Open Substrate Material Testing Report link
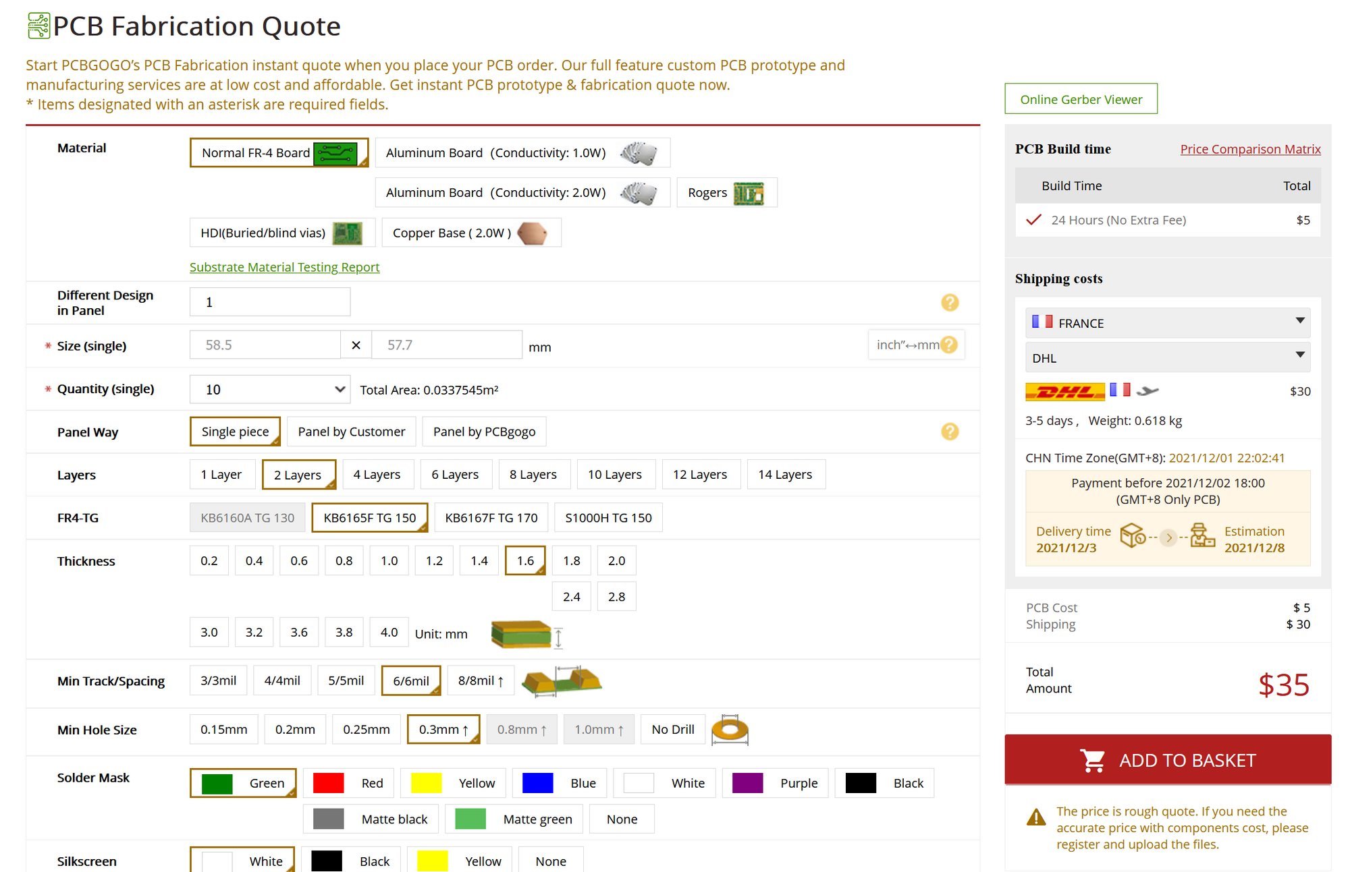Image resolution: width=1350 pixels, height=872 pixels. tap(284, 267)
